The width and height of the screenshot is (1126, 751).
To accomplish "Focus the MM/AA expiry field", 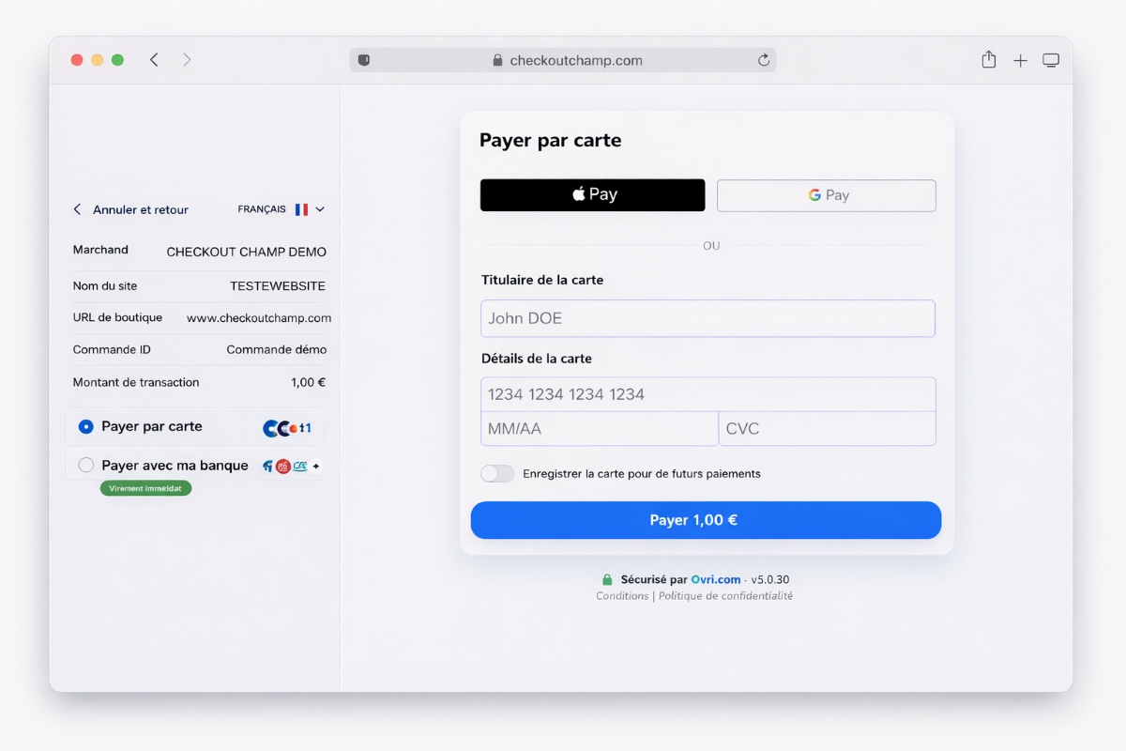I will click(599, 428).
